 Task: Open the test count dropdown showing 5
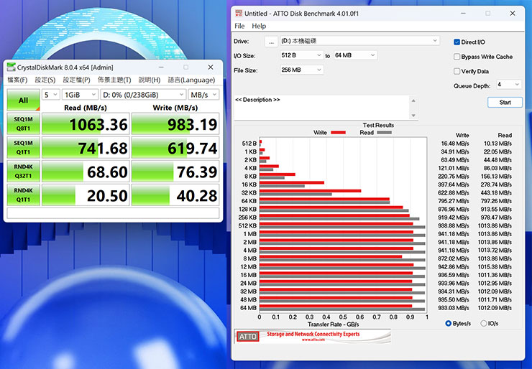point(51,95)
